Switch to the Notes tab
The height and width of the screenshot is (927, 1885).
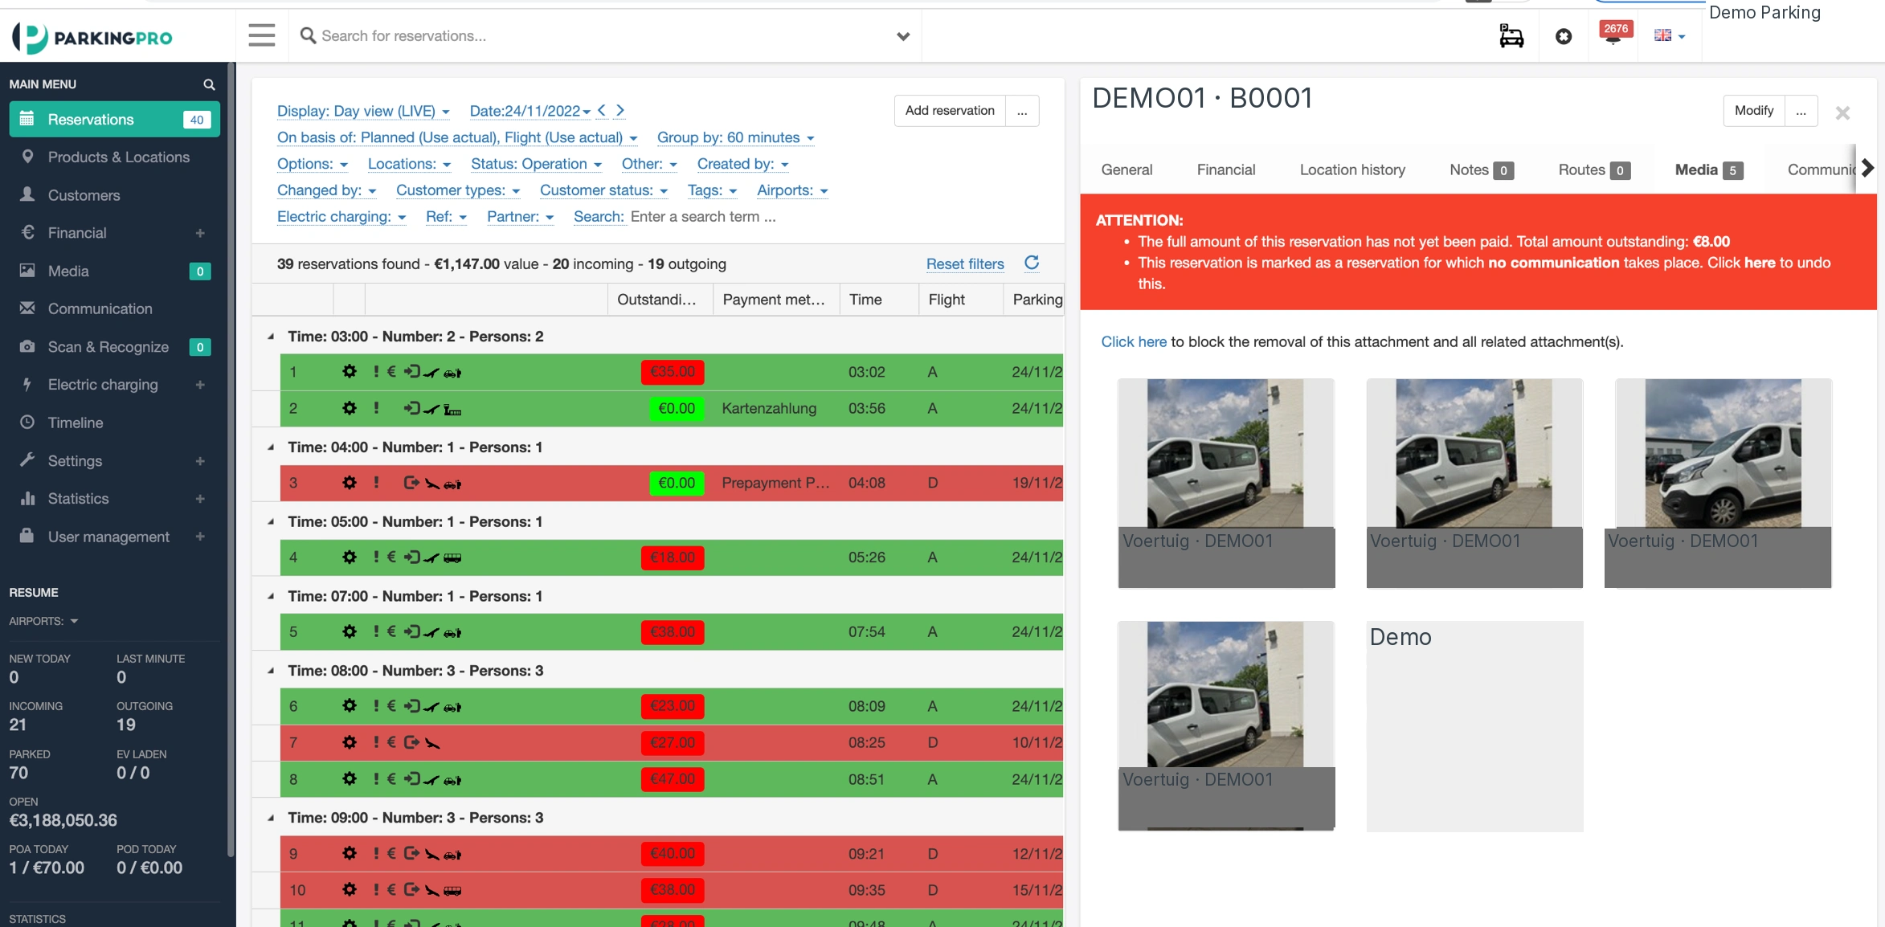click(1482, 169)
